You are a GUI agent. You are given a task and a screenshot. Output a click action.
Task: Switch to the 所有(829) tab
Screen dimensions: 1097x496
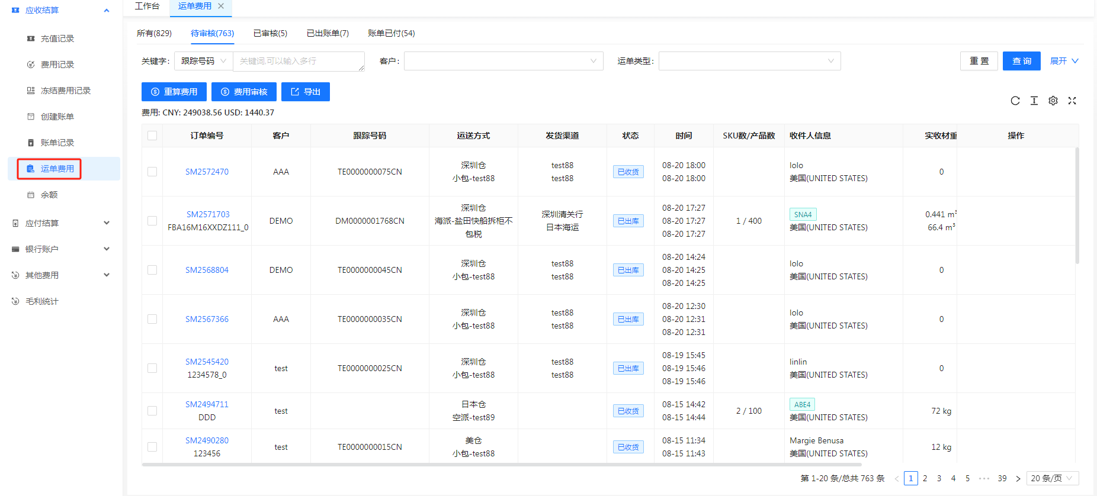click(154, 33)
